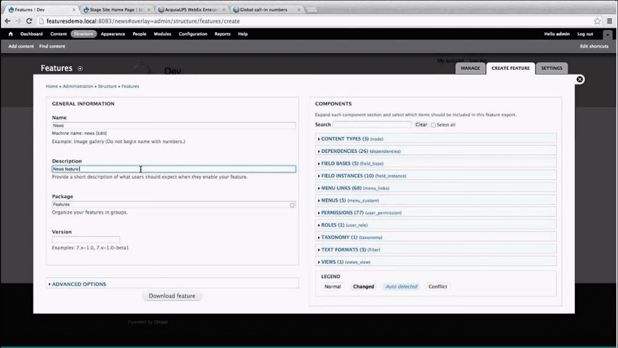Check the Select all checkbox
618x348 pixels.
pyautogui.click(x=433, y=125)
